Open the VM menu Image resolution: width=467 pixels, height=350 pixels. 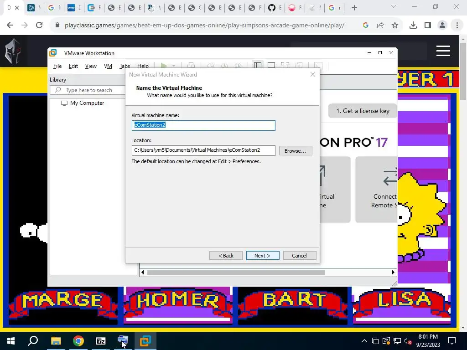[x=108, y=66]
